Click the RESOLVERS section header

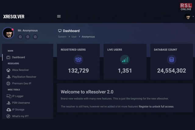tap(13, 63)
